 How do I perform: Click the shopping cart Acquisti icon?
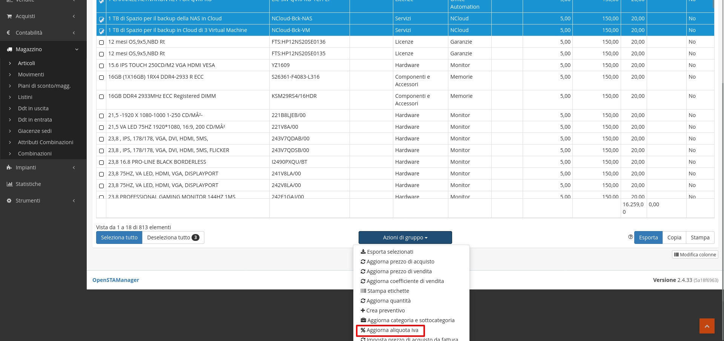coord(9,16)
